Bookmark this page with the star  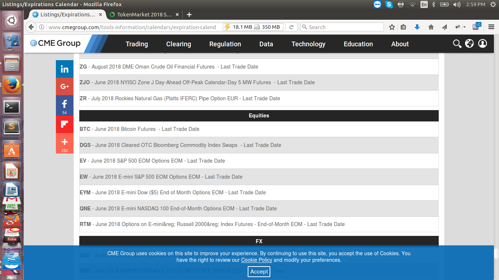392,27
